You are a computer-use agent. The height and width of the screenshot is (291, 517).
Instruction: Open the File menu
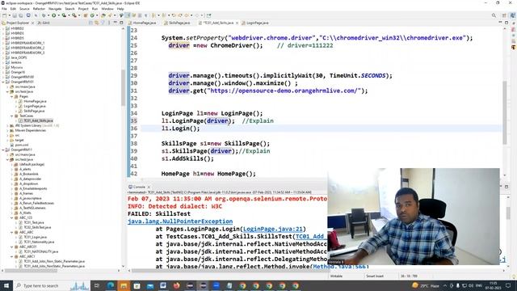4,9
